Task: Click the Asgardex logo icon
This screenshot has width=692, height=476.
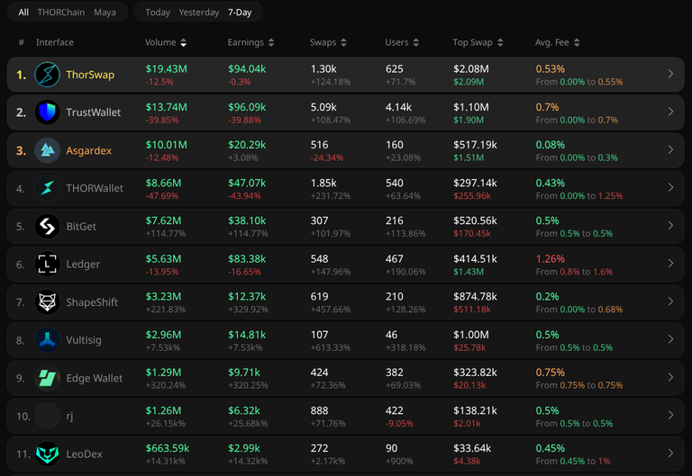Action: (x=47, y=150)
